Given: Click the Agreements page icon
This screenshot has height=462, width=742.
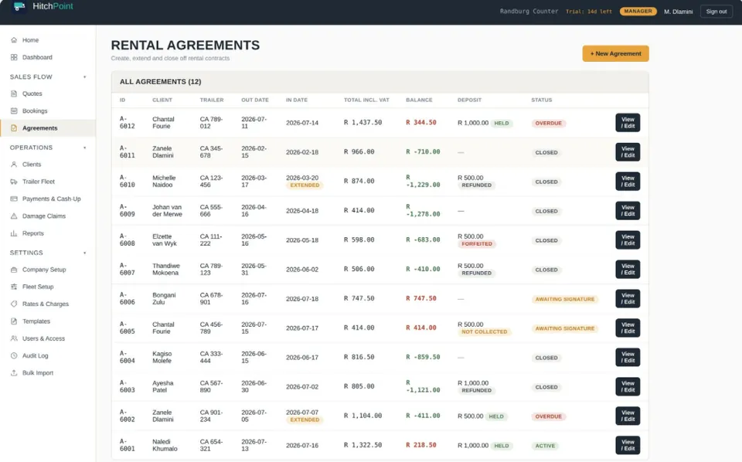Looking at the screenshot, I should click(14, 128).
